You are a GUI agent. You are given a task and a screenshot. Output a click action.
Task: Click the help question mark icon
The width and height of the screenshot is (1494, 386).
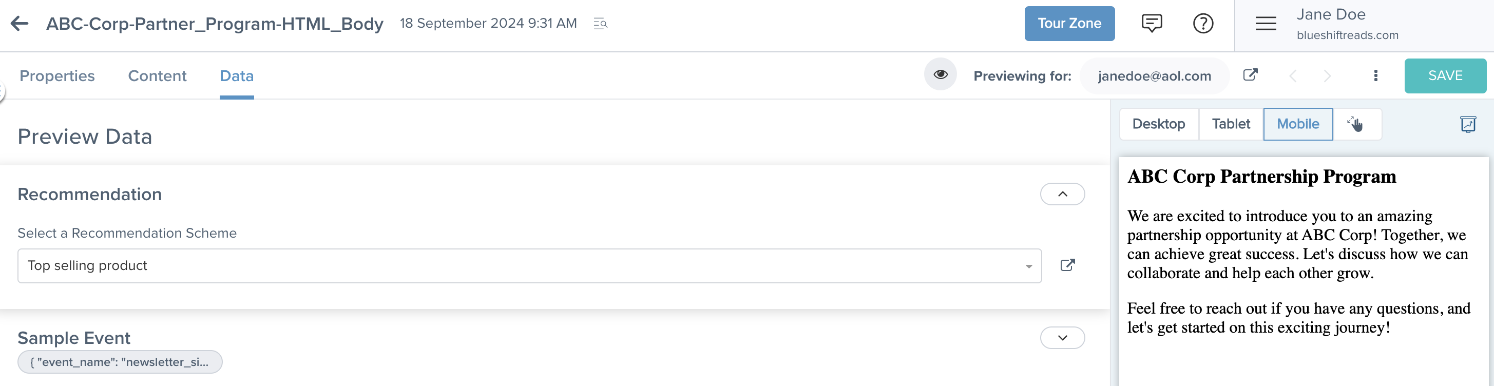click(1203, 24)
